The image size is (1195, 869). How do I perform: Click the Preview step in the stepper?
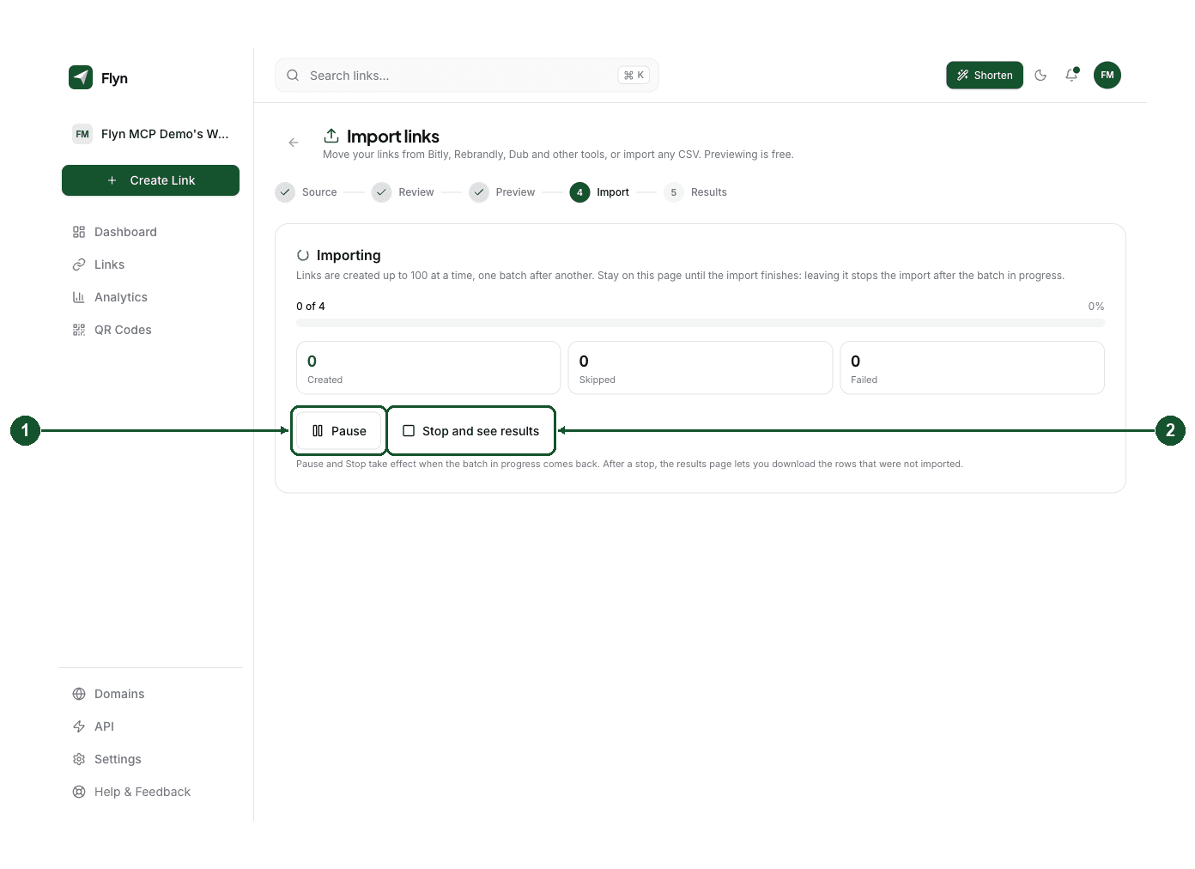[x=502, y=192]
